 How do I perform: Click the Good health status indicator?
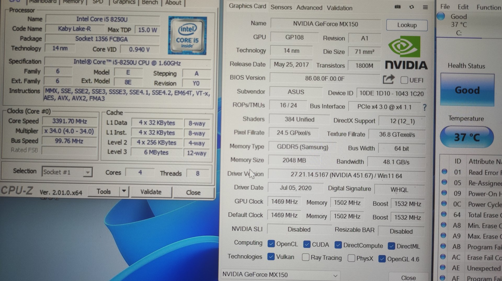click(x=467, y=90)
